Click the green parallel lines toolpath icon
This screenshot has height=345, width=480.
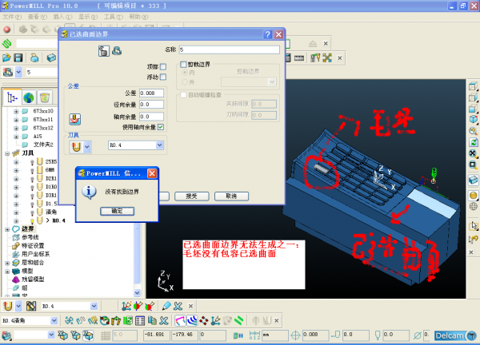tap(238, 320)
